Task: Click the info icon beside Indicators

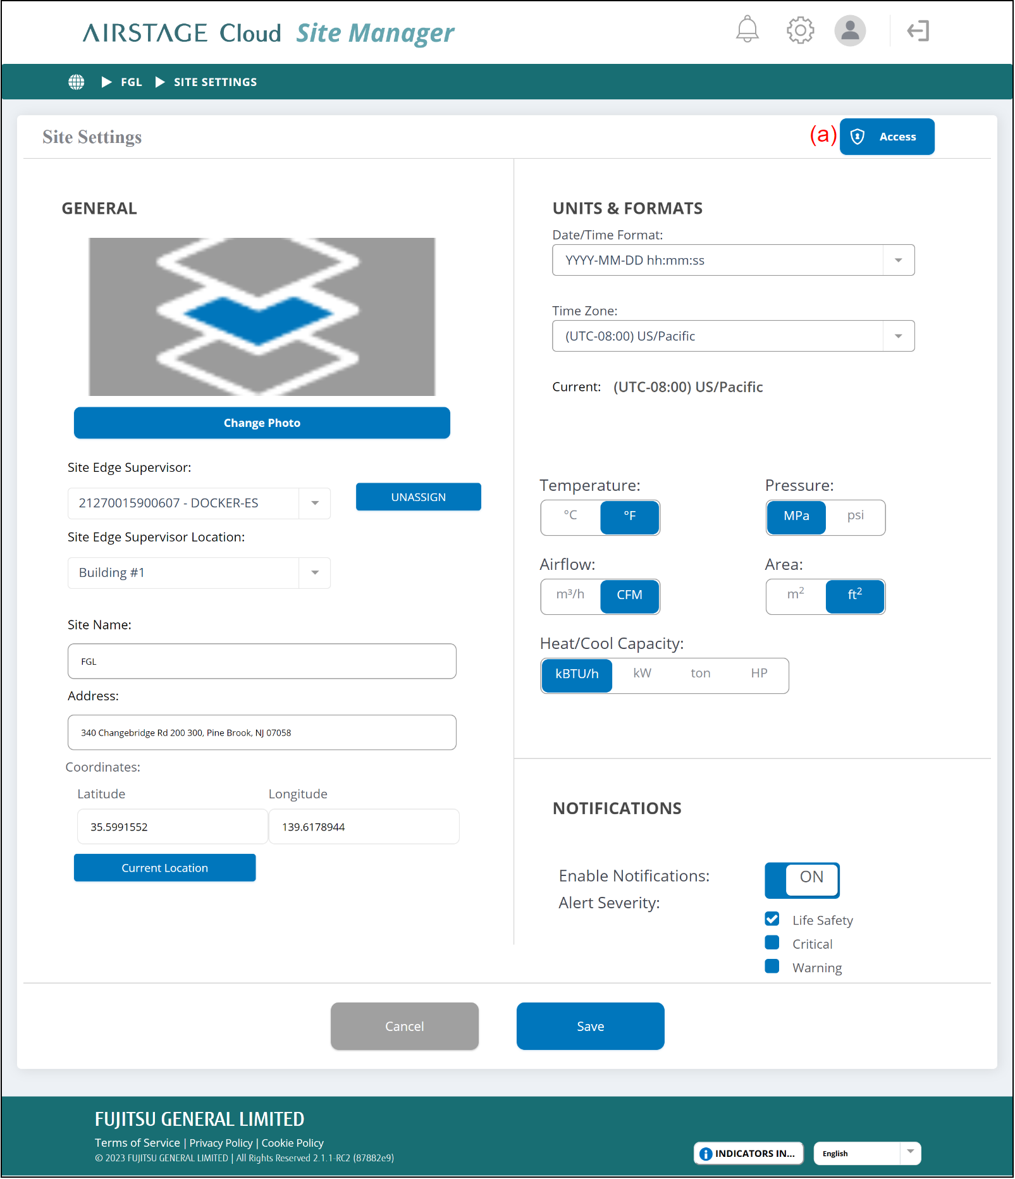Action: [x=706, y=1154]
